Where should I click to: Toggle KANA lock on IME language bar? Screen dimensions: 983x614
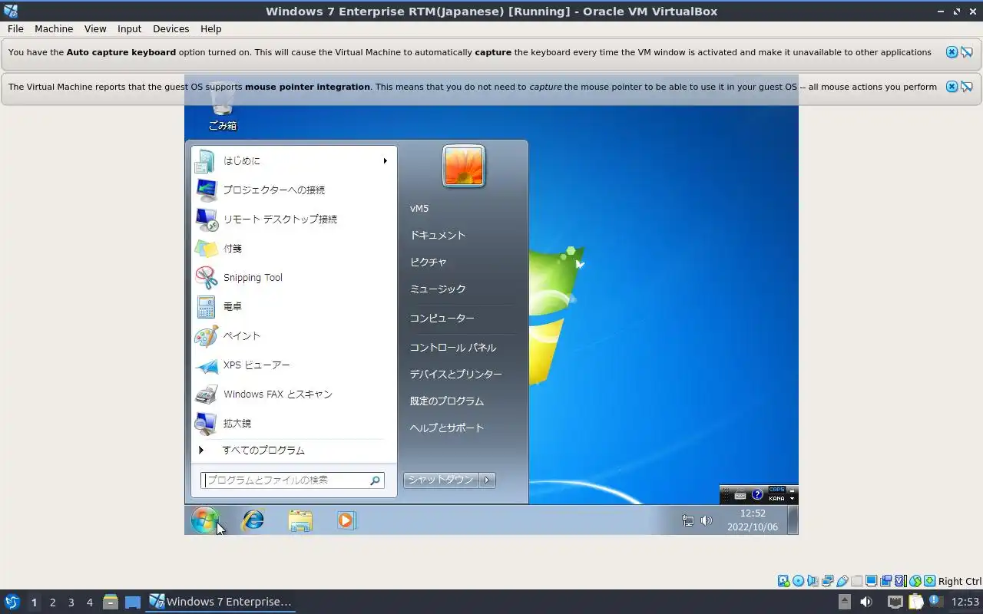[x=776, y=499]
